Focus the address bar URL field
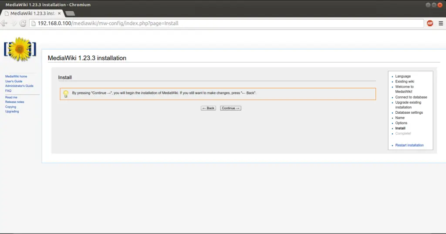This screenshot has height=234, width=446. (227, 23)
